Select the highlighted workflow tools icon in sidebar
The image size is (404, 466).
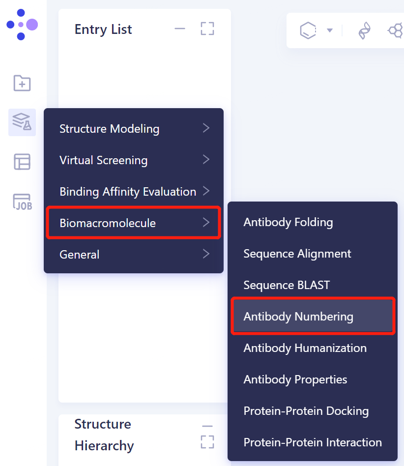22,122
